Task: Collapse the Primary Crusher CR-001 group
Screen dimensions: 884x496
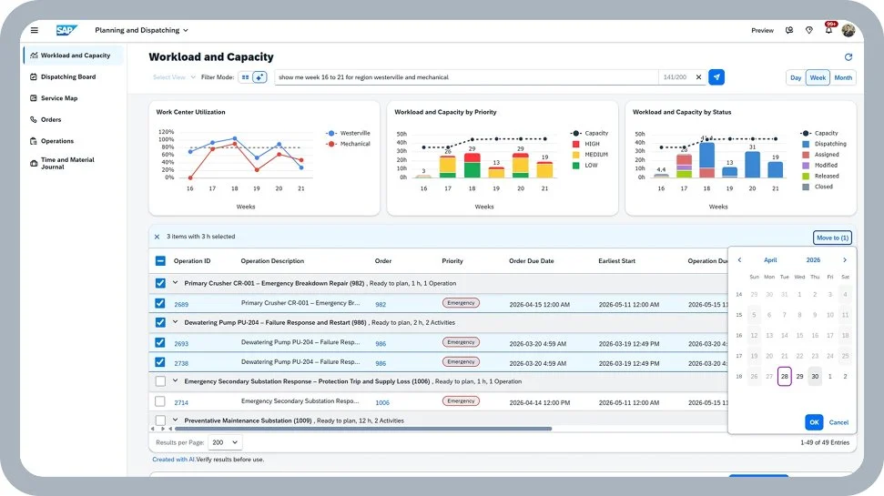Action: [x=176, y=283]
